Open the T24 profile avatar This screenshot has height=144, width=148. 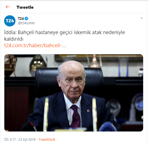coord(10,21)
